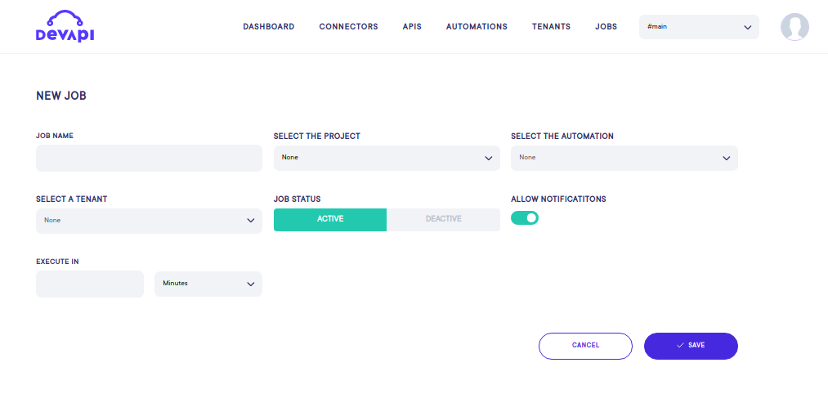
Task: Click the checkmark icon on Save
Action: tap(680, 346)
